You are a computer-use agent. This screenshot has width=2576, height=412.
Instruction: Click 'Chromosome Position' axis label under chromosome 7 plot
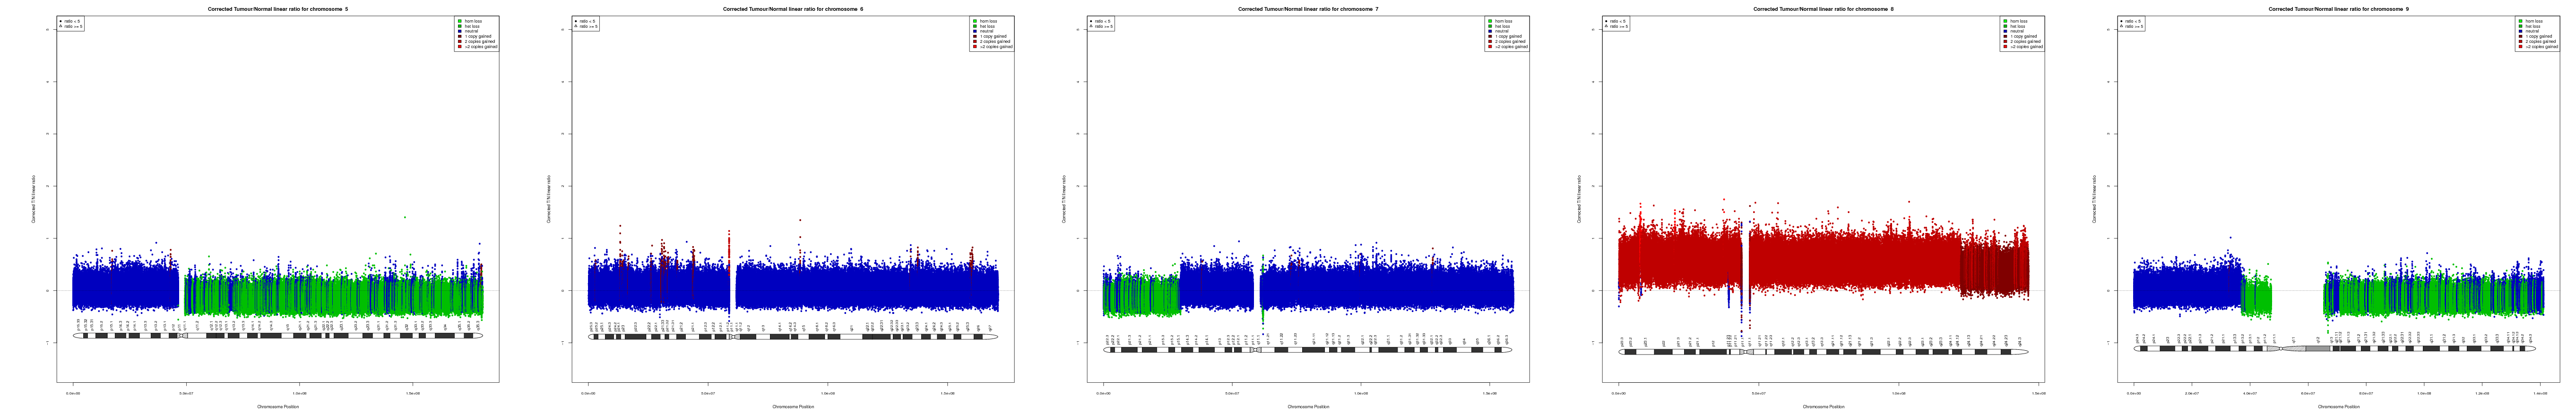point(1308,406)
